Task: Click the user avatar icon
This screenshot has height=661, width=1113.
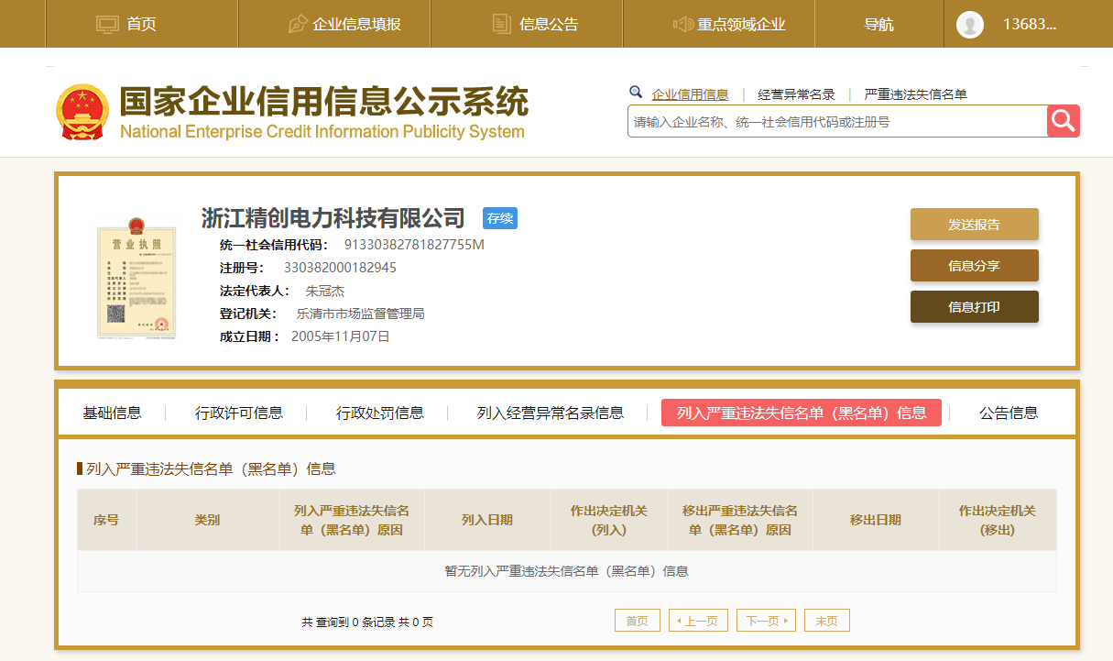Action: point(970,25)
